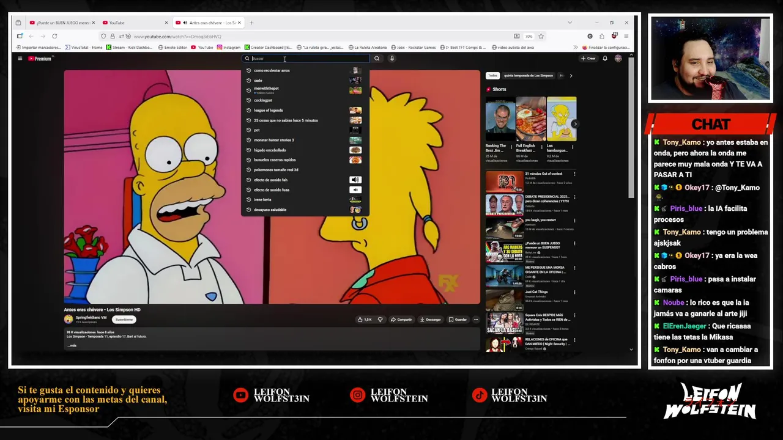This screenshot has height=440, width=783.
Task: Click the Suscribirme button
Action: [124, 320]
